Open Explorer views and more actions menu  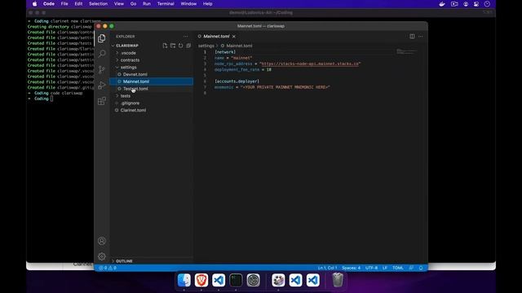185,37
